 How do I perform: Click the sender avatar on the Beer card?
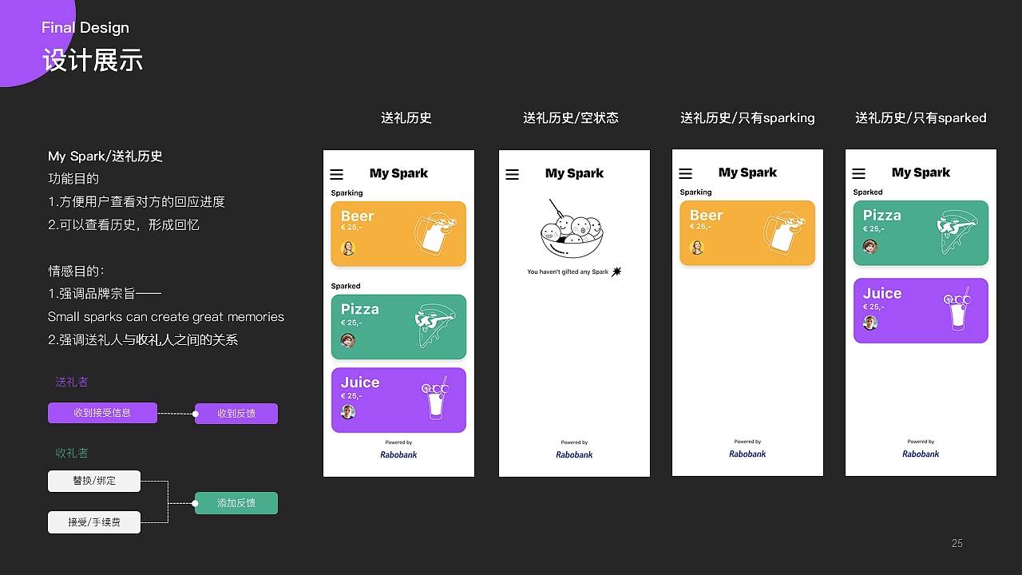tap(349, 248)
